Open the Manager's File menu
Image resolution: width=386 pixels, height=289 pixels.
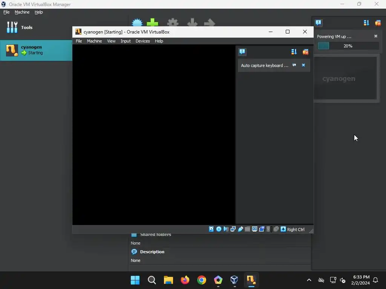point(6,12)
